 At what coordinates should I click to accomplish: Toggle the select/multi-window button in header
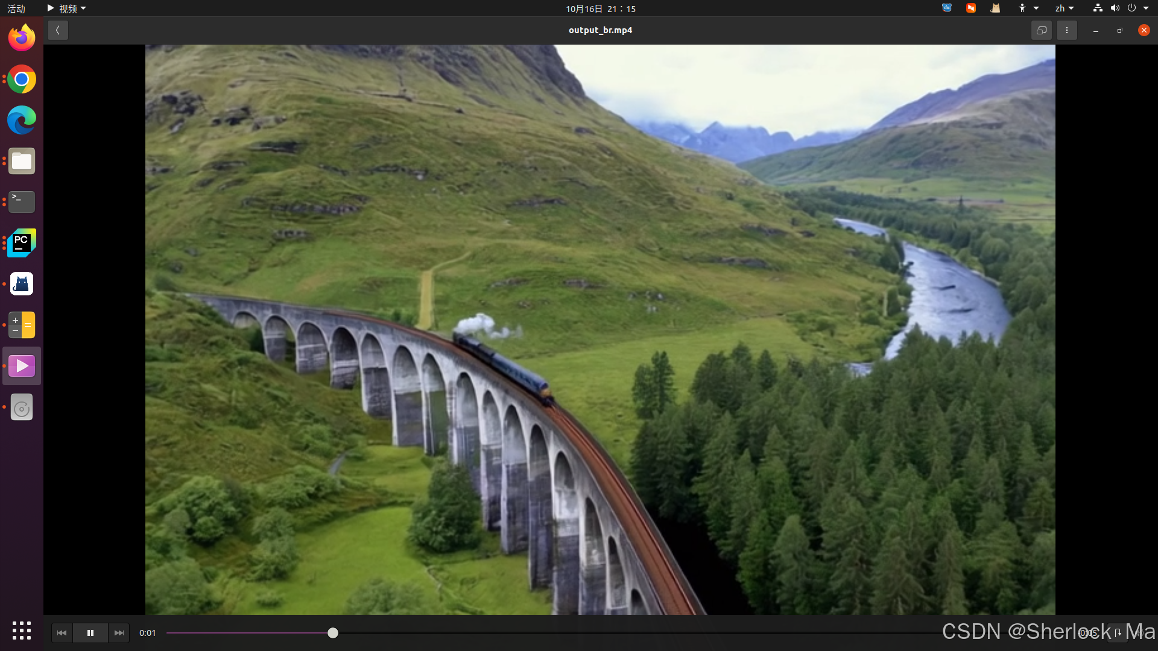point(1041,30)
